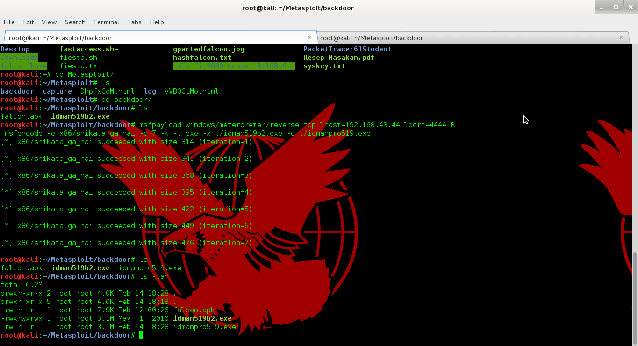Click 'idmanpro519.exe' in the ls -lah listing
This screenshot has height=346, width=638.
point(204,327)
